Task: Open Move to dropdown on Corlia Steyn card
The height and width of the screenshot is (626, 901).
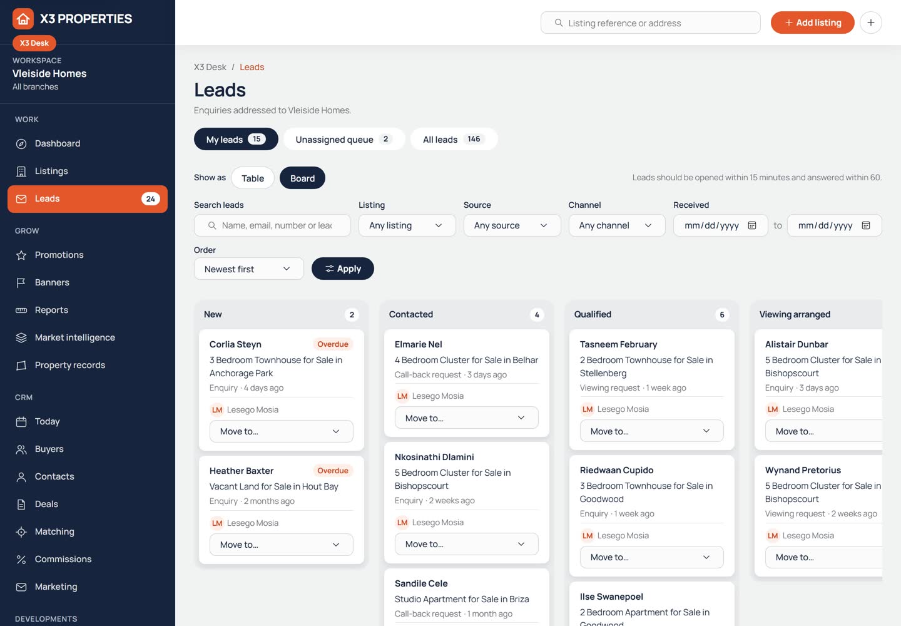Action: (x=281, y=431)
